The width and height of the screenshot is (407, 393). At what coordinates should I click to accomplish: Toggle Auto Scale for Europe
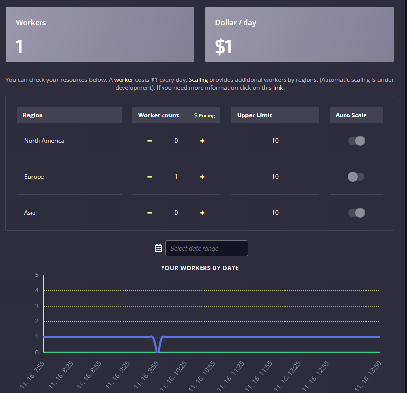(x=356, y=177)
